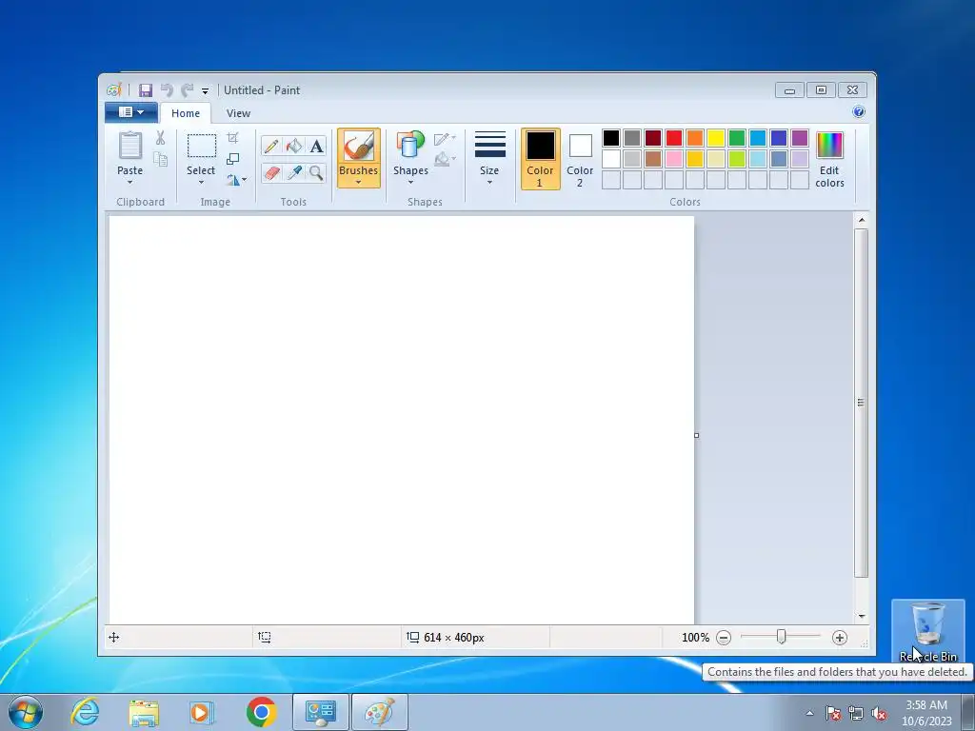The width and height of the screenshot is (975, 731).
Task: Switch to the Home ribbon tab
Action: click(186, 113)
